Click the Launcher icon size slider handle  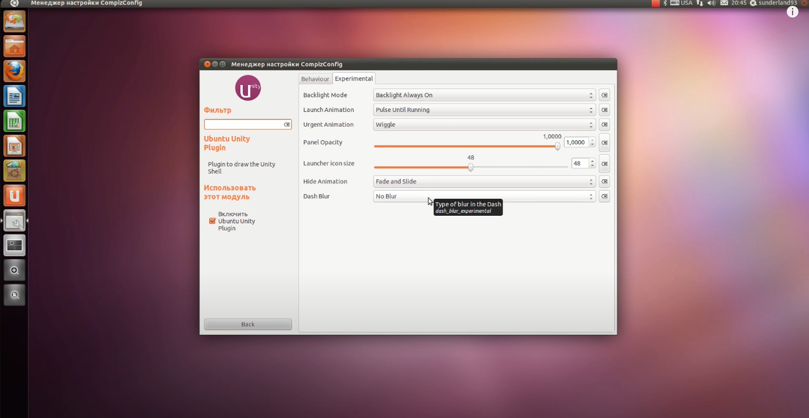tap(471, 167)
